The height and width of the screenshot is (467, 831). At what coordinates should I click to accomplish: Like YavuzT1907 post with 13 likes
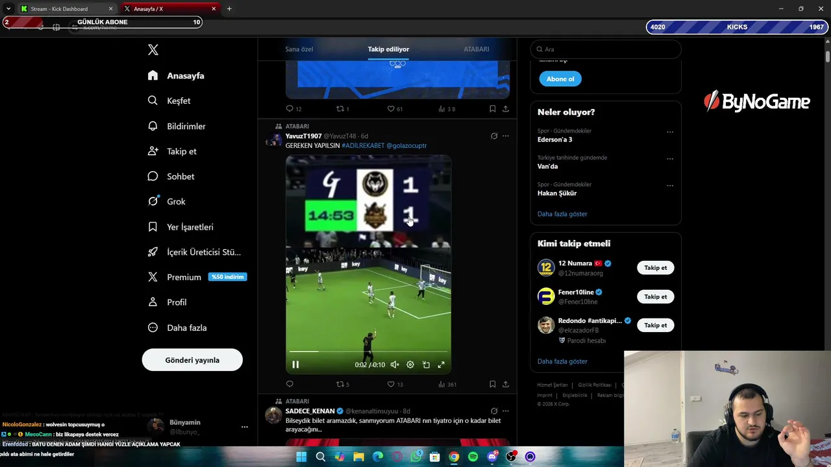pyautogui.click(x=395, y=384)
